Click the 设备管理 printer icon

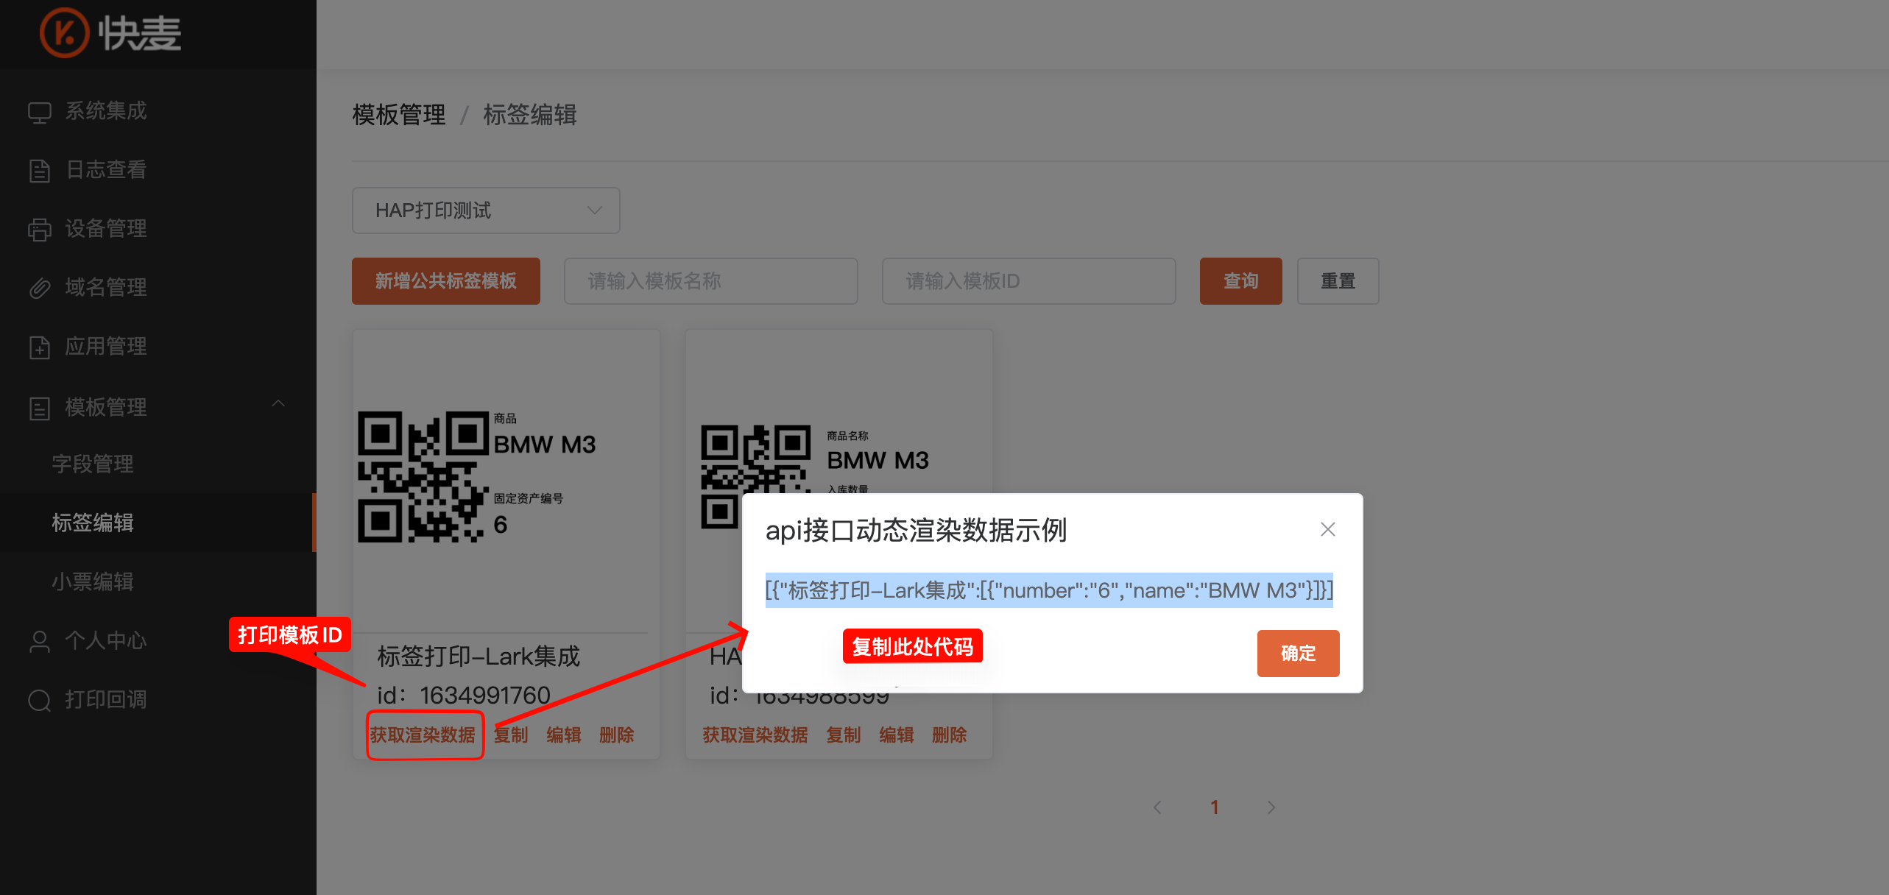coord(39,230)
